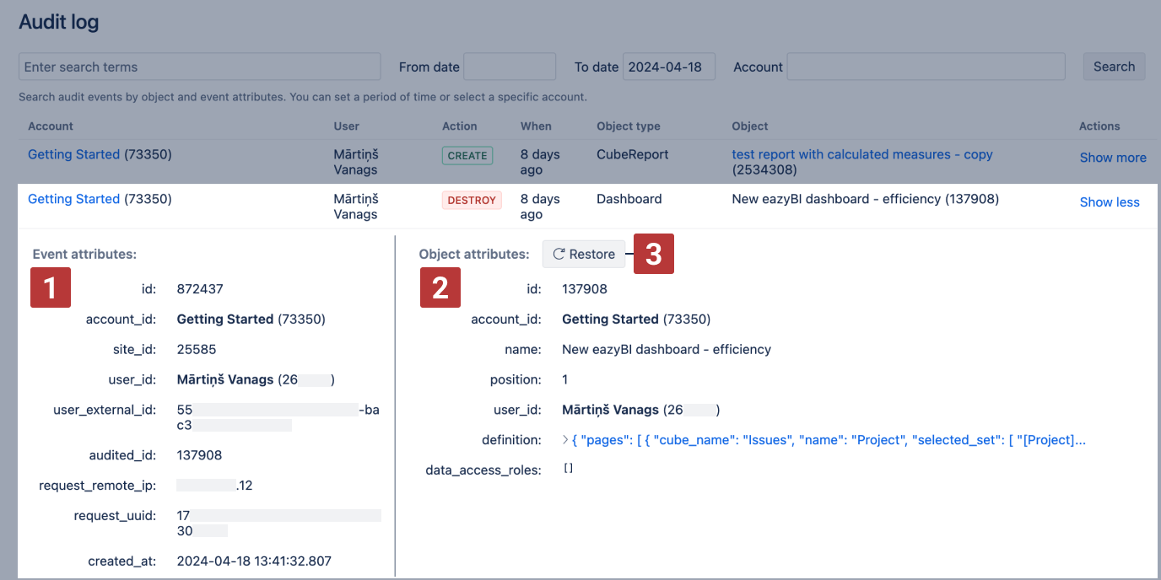
Task: Click the When column header
Action: (536, 126)
